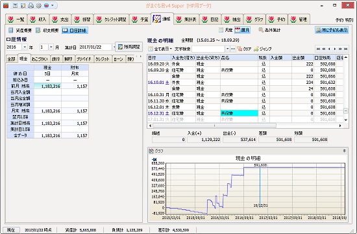Screen dimensions: 357x234
Task: Open the 振替 tab
Action: 82,19
